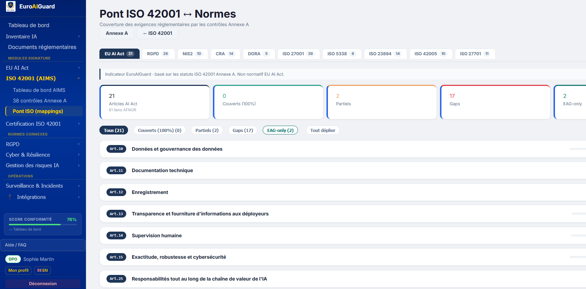The width and height of the screenshot is (586, 289).
Task: Expand Art.12 Enregistrement row
Action: pyautogui.click(x=343, y=192)
